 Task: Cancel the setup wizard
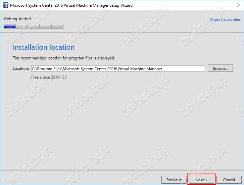coord(229,180)
